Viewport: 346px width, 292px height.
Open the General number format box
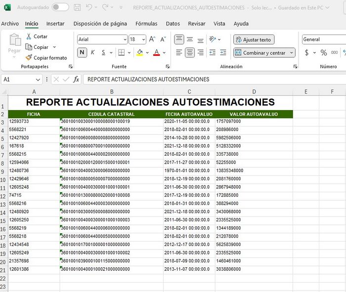[x=324, y=40]
